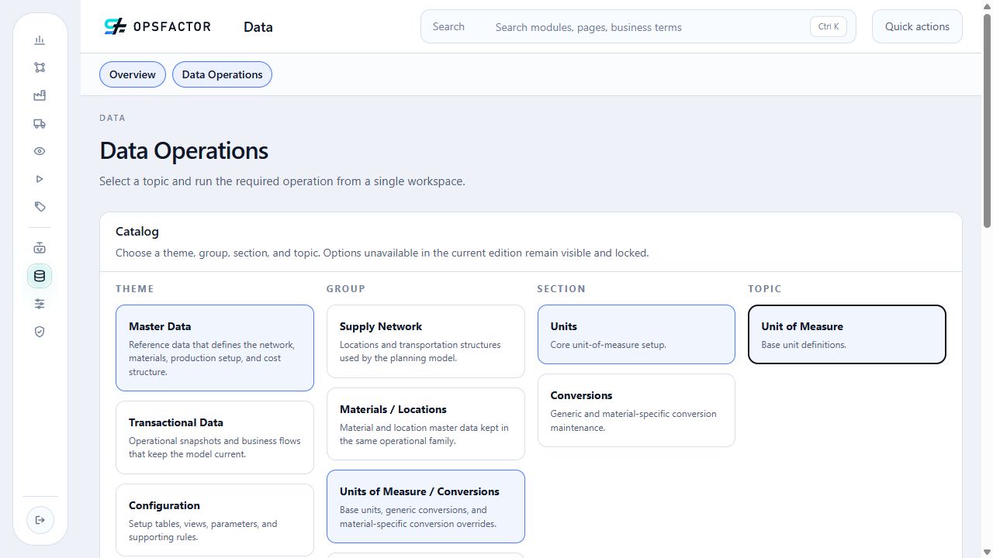This screenshot has height=558, width=993.
Task: Choose Units of Measure / Conversions group
Action: click(x=426, y=507)
